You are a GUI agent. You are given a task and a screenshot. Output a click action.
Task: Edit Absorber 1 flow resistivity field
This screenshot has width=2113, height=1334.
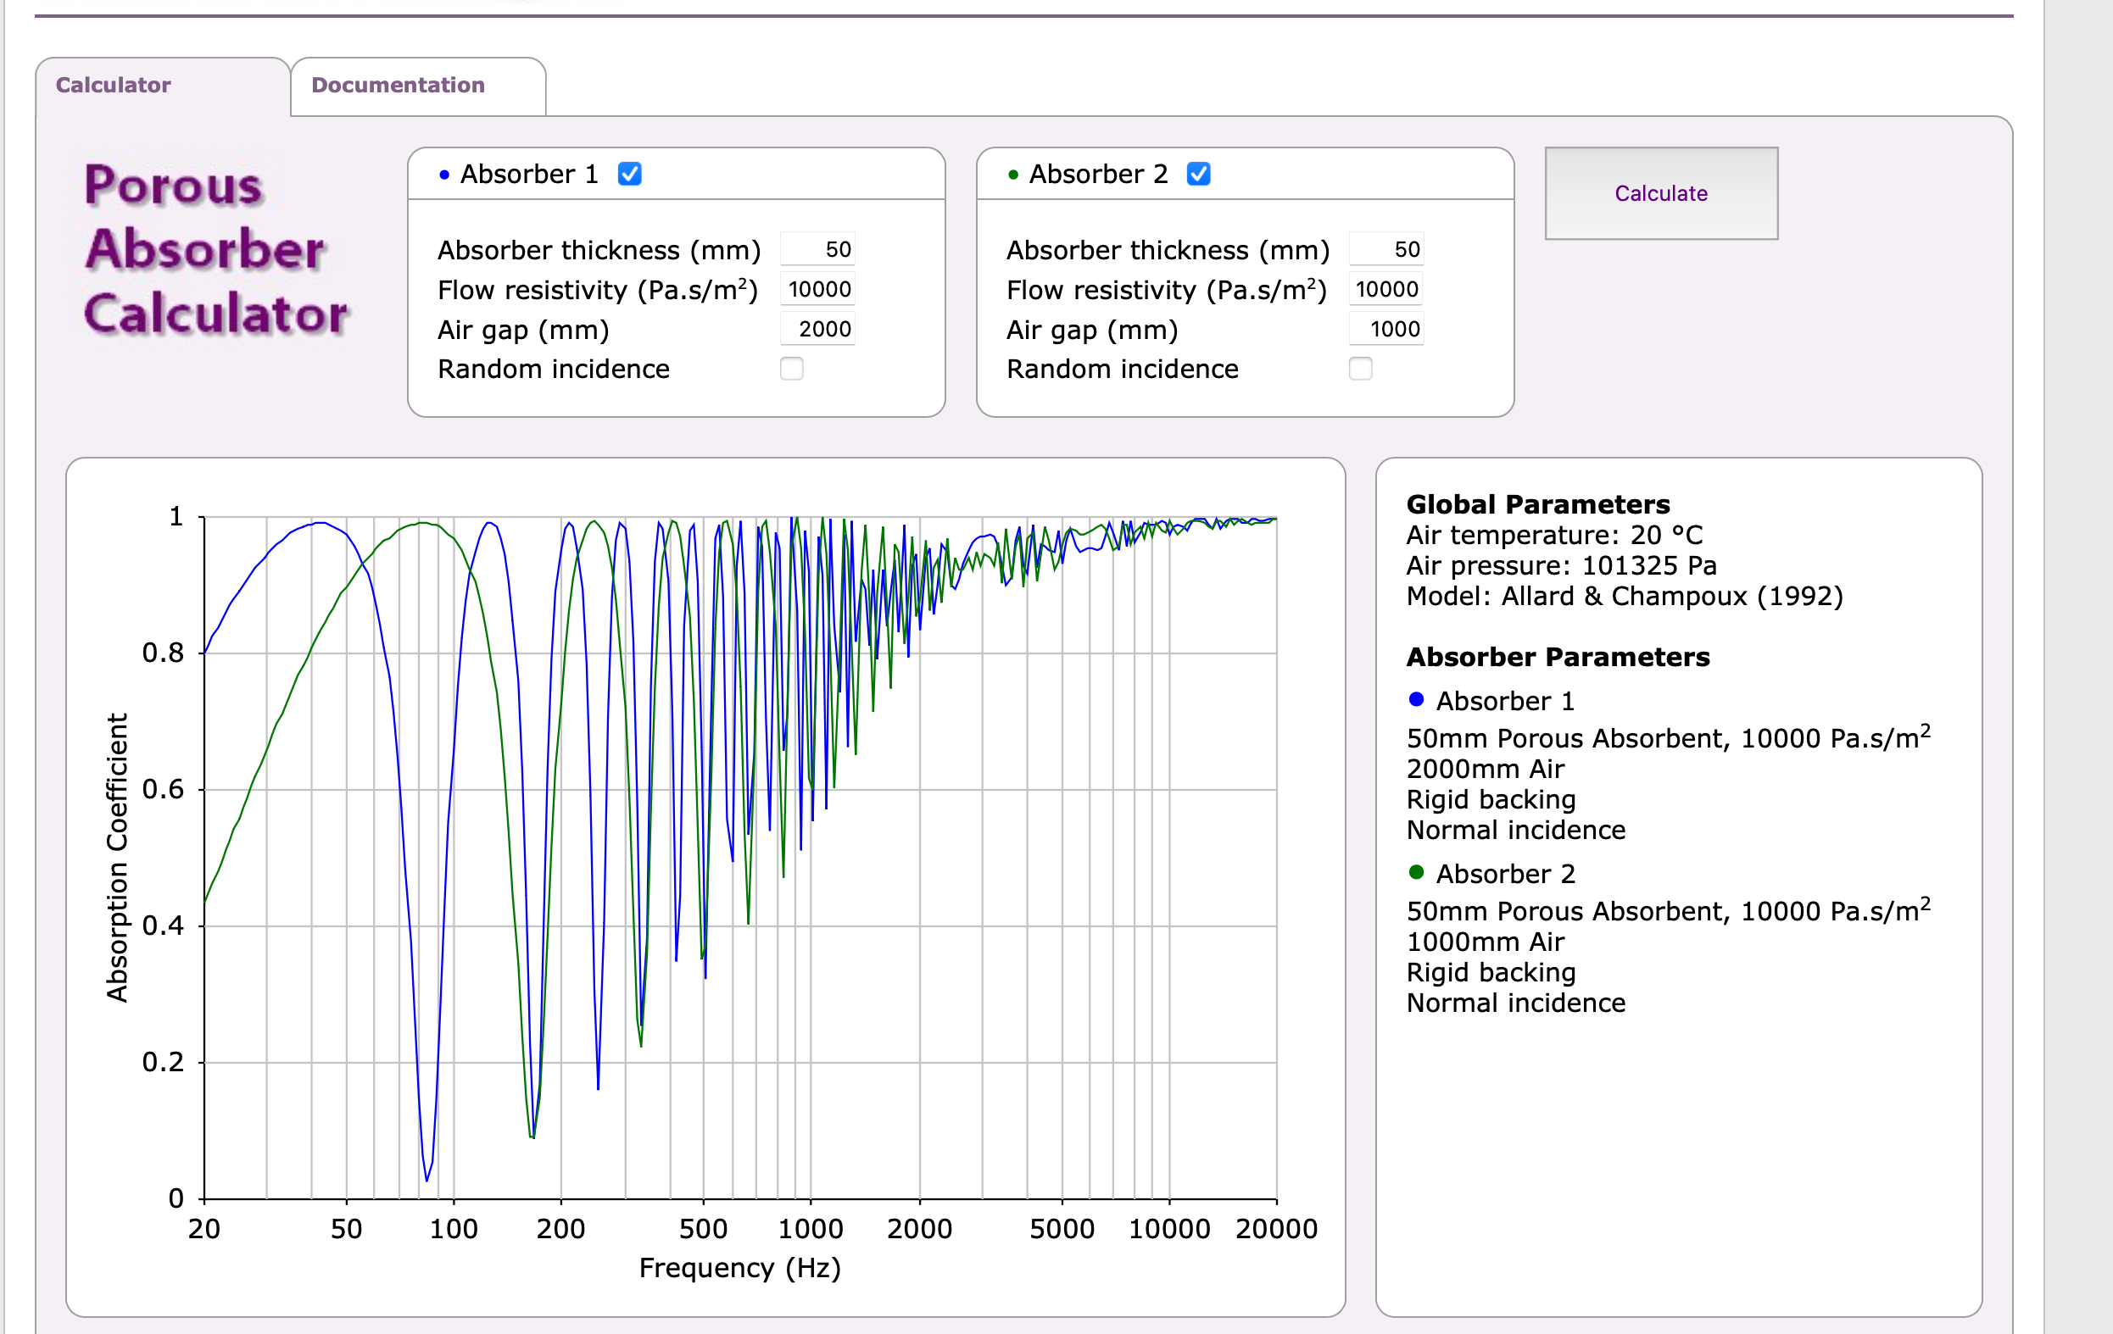tap(817, 288)
